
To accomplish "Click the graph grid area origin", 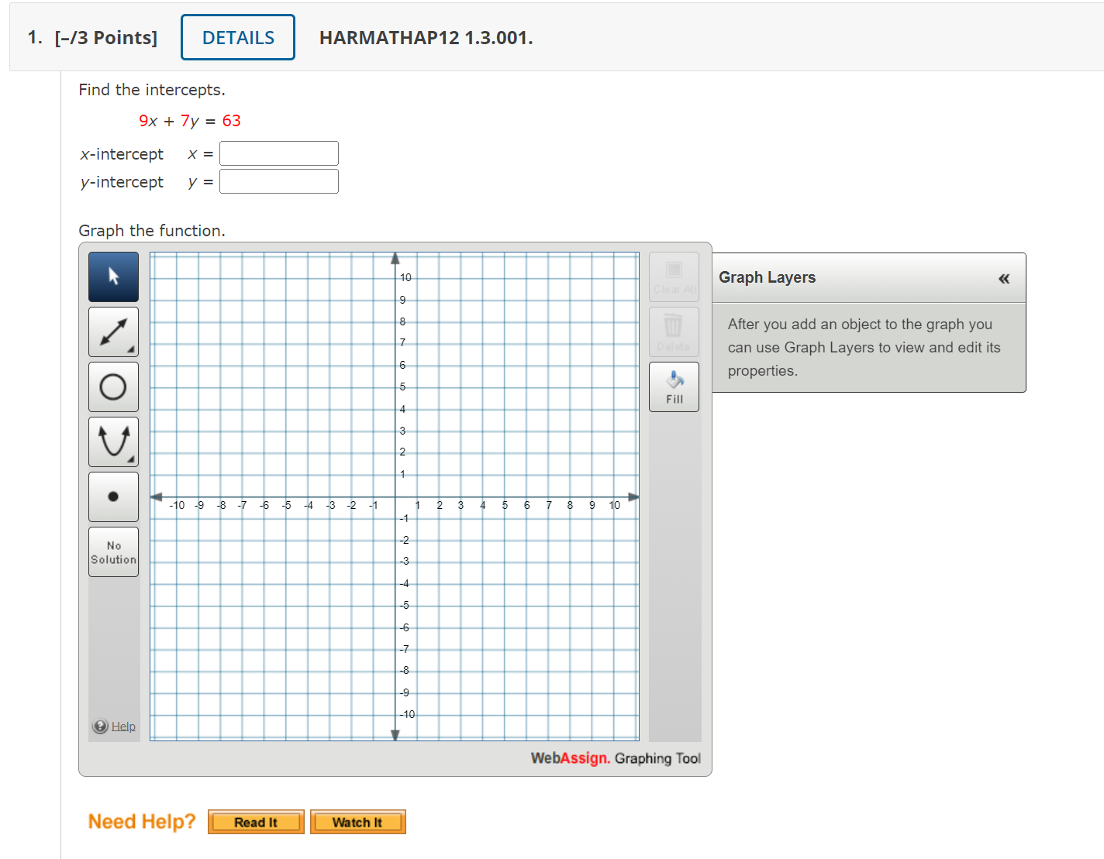I will (395, 496).
